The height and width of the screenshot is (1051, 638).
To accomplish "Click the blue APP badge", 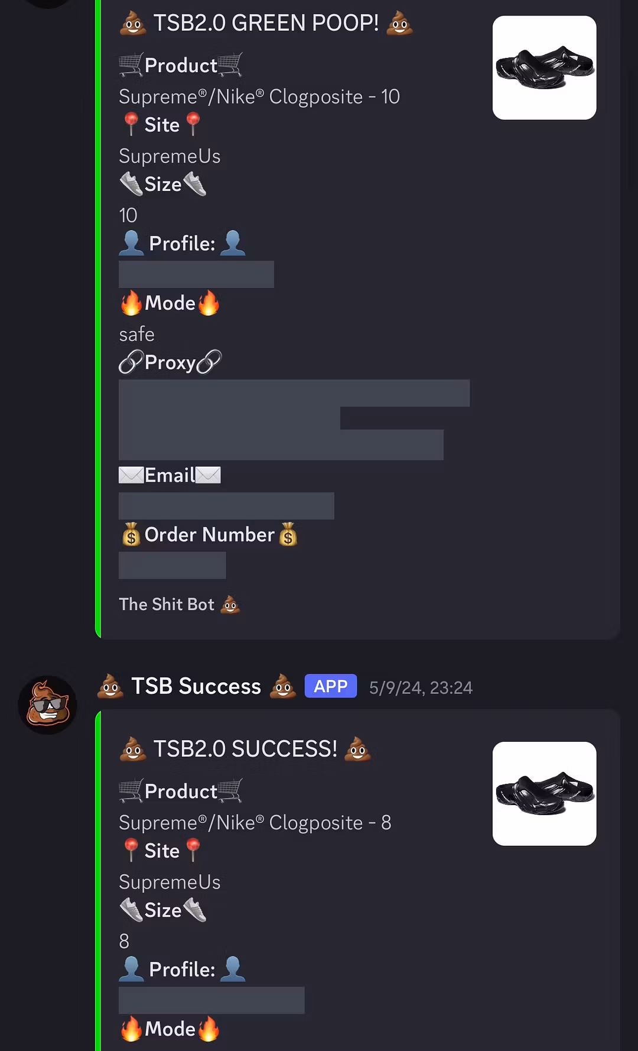I will click(331, 686).
